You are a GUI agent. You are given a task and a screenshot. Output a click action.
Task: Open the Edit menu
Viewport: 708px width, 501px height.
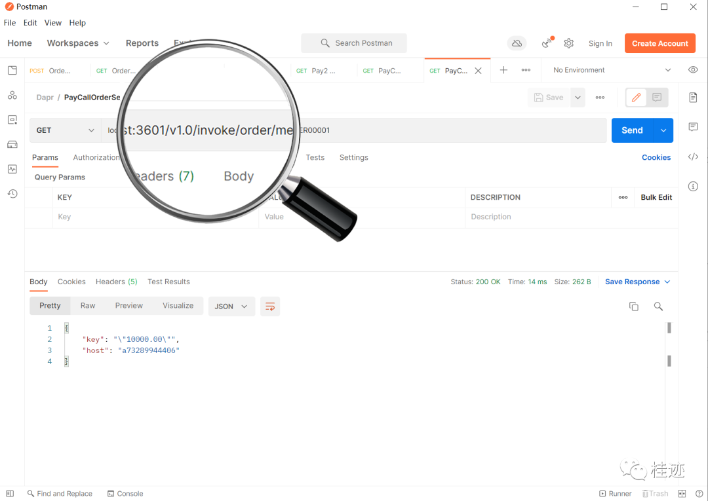point(30,22)
